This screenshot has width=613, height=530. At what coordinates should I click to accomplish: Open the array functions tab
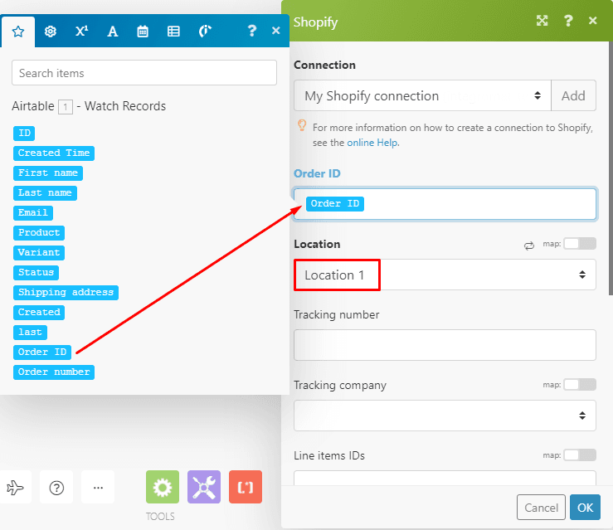click(x=173, y=32)
